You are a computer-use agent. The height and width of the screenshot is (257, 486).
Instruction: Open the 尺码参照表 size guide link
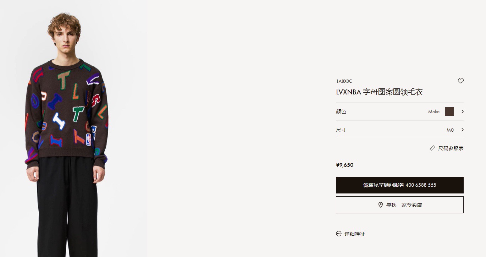(451, 148)
